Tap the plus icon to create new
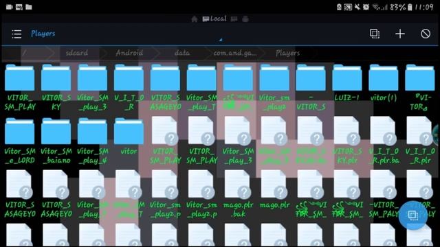 [x=400, y=34]
